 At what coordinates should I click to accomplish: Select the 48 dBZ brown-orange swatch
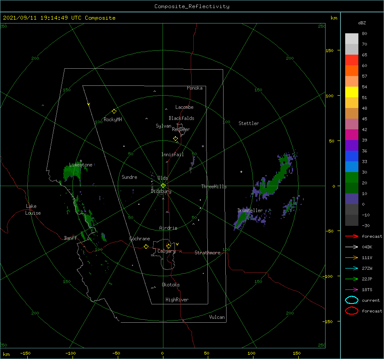click(x=352, y=113)
